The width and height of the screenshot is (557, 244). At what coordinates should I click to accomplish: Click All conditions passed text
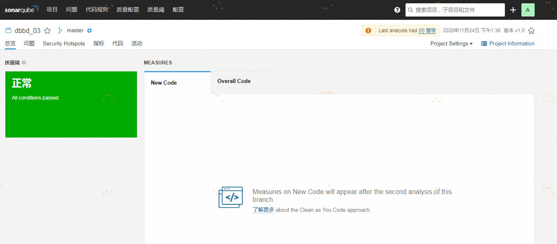tap(36, 98)
